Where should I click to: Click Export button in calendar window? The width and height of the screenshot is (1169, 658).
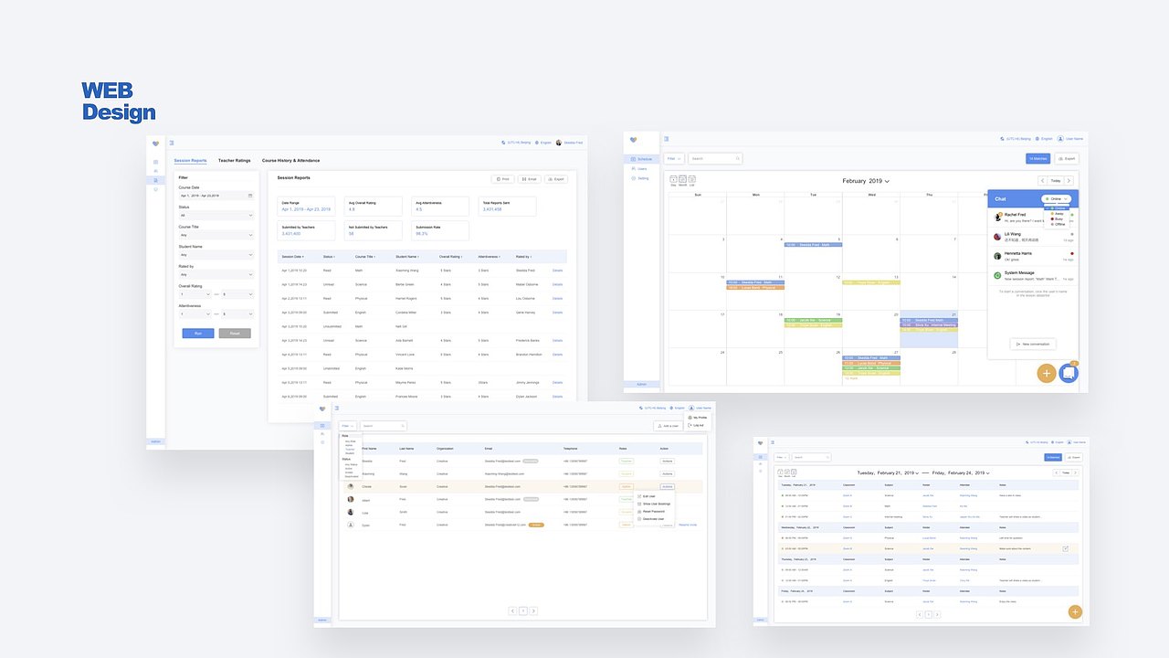click(1066, 159)
